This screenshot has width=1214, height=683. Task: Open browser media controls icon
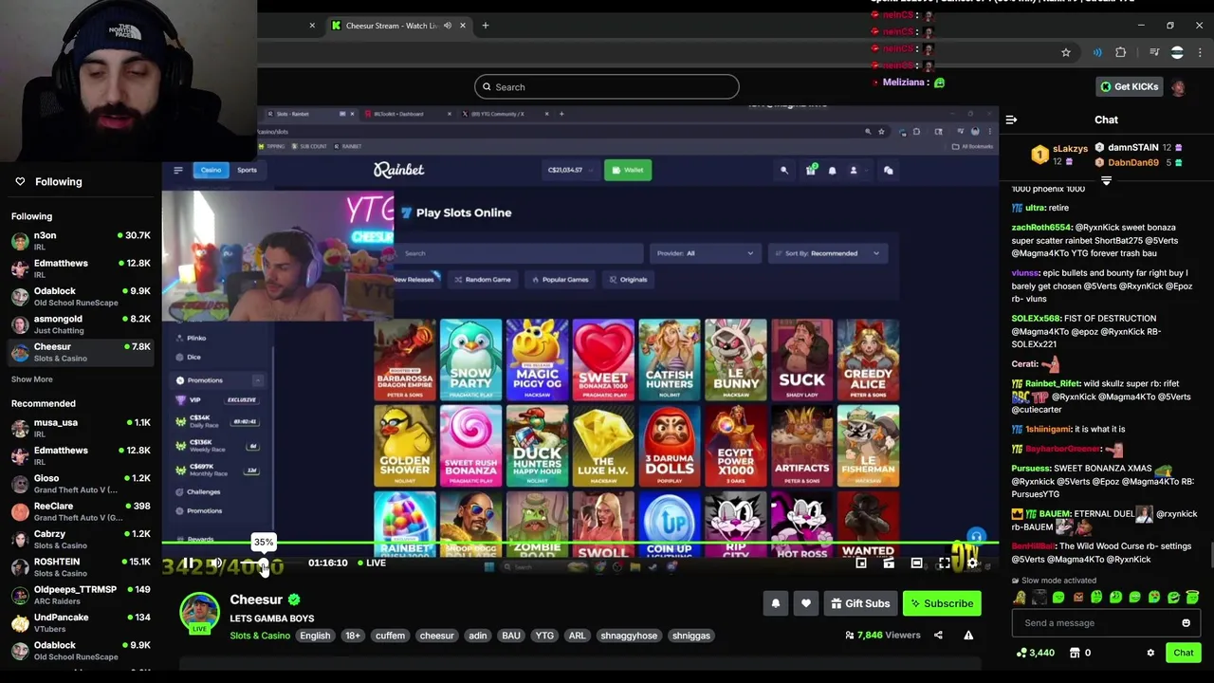coord(1154,52)
